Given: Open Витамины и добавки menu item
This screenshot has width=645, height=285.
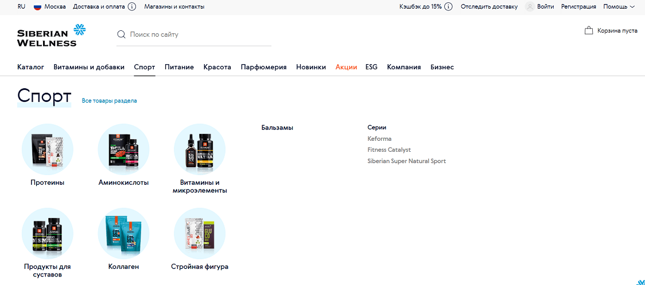Looking at the screenshot, I should point(89,68).
